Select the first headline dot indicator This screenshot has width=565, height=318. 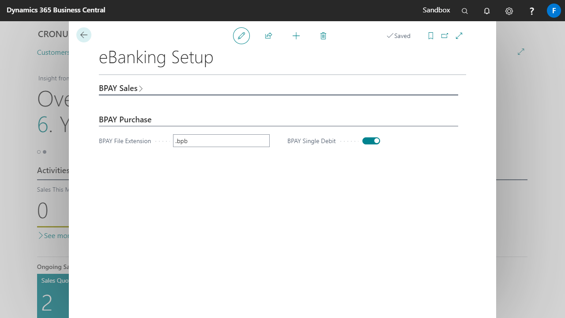39,152
